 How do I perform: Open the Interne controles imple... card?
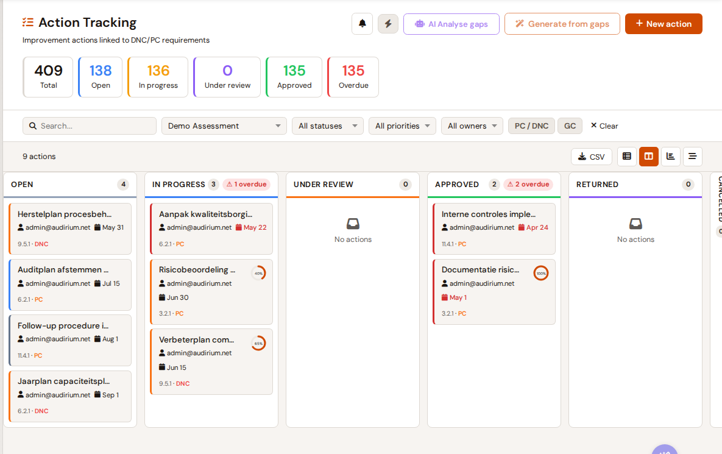494,229
